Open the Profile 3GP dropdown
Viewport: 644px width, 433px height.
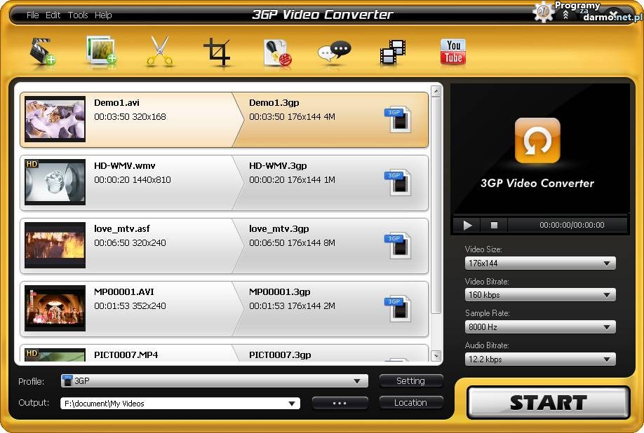click(214, 381)
